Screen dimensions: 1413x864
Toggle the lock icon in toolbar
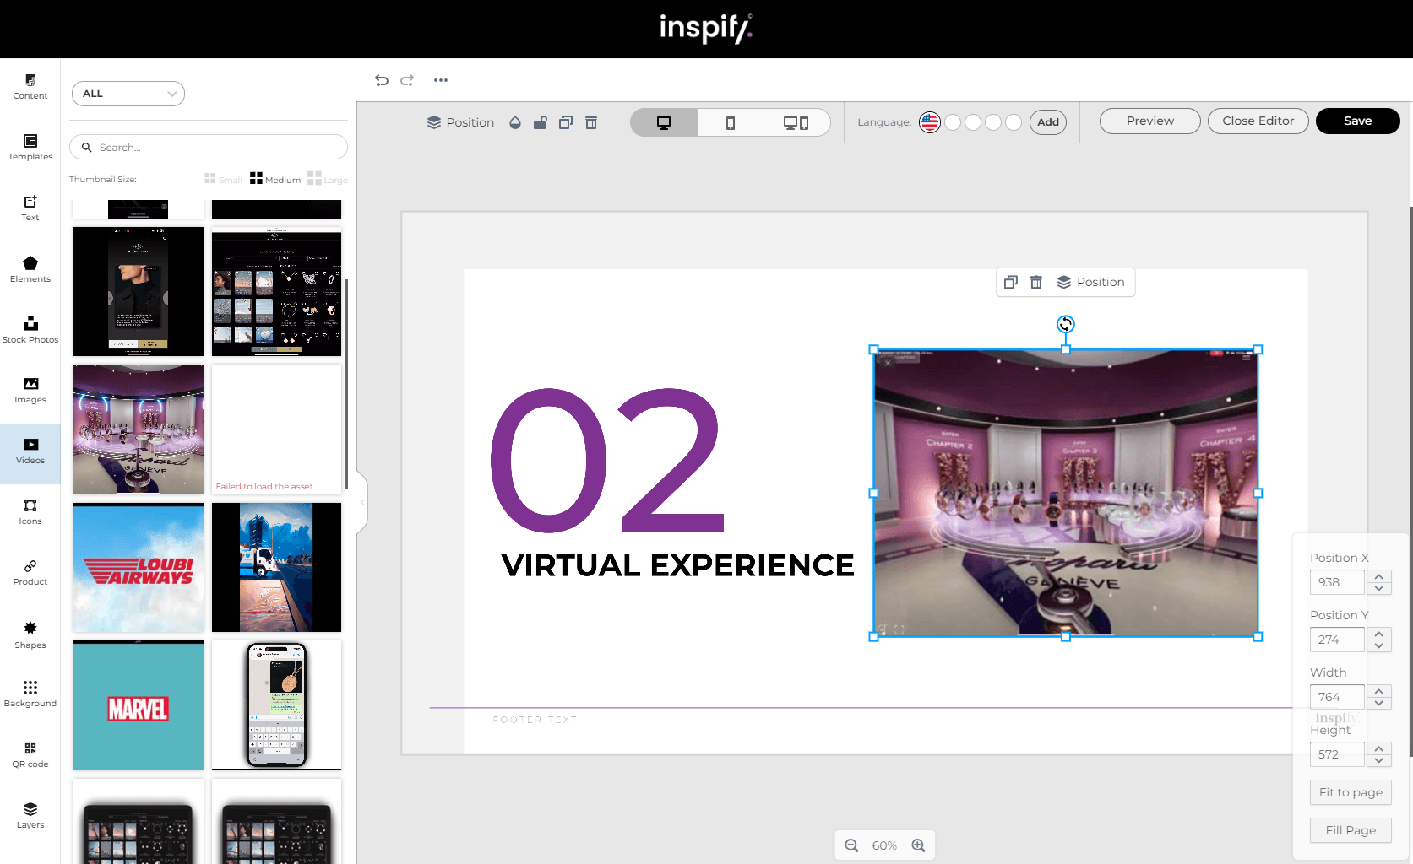pos(541,122)
